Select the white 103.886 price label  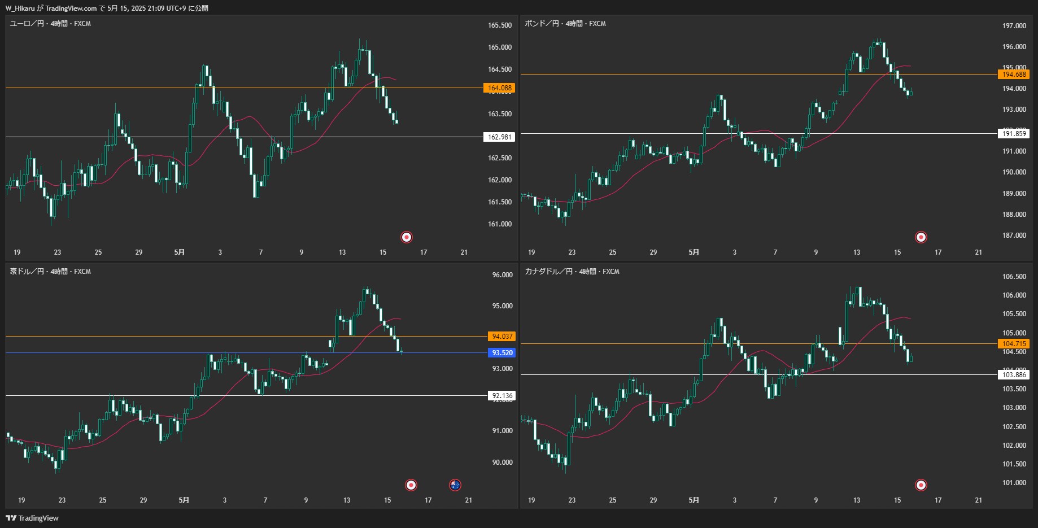click(x=1014, y=375)
